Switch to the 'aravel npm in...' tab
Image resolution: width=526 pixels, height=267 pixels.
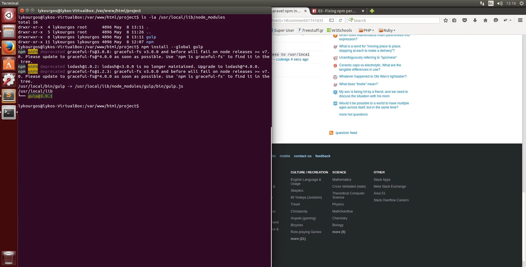pos(286,11)
